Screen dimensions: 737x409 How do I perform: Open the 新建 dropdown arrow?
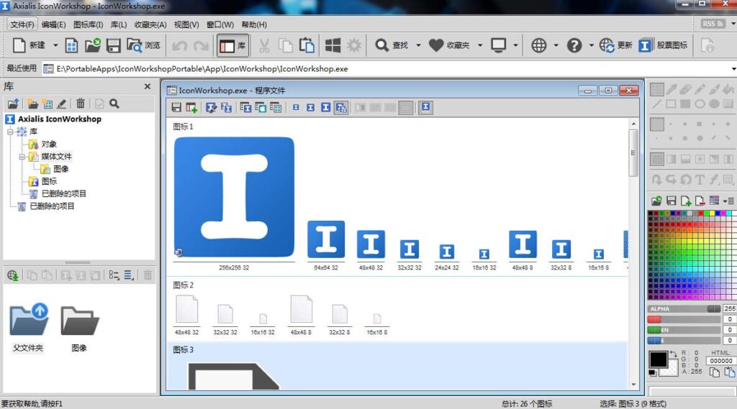tap(55, 45)
